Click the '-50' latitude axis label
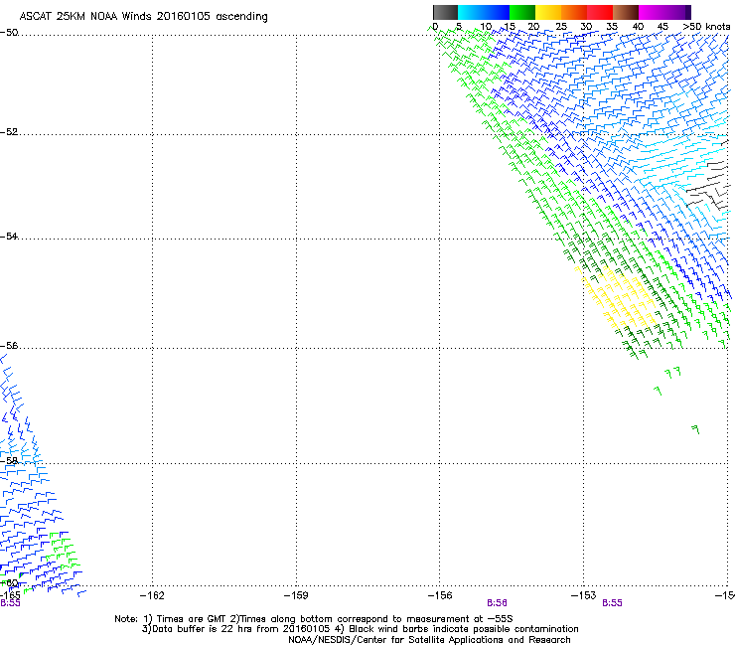 click(x=9, y=33)
